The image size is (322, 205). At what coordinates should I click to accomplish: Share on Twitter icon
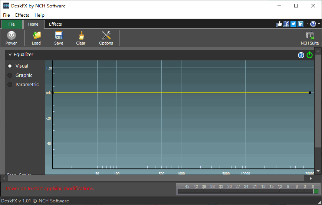[x=293, y=24]
